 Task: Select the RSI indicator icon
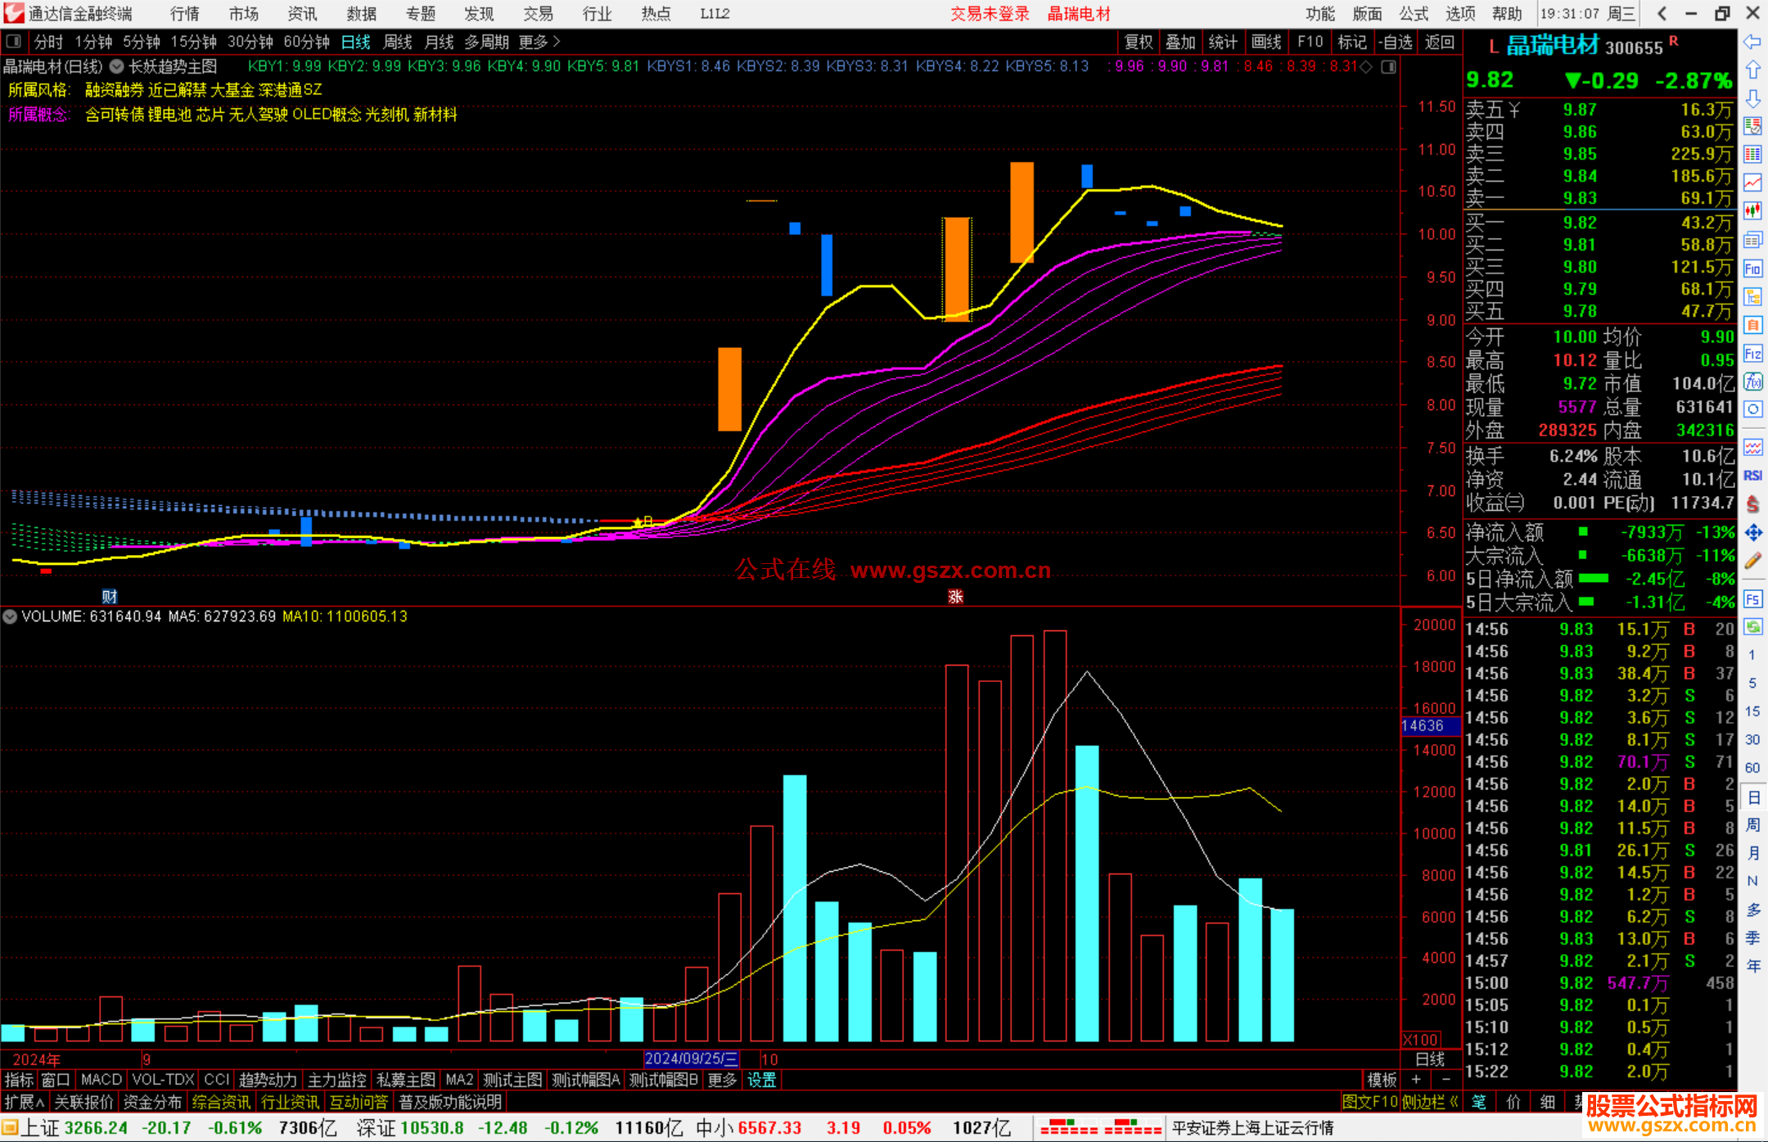pyautogui.click(x=1752, y=476)
